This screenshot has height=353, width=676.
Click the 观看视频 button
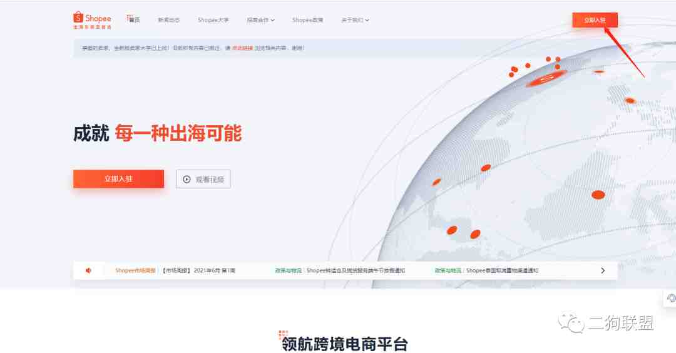click(x=203, y=179)
